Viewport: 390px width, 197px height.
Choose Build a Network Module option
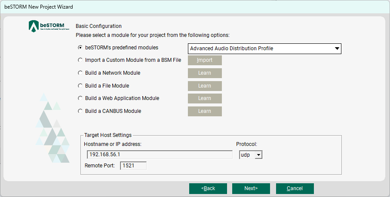coord(80,73)
